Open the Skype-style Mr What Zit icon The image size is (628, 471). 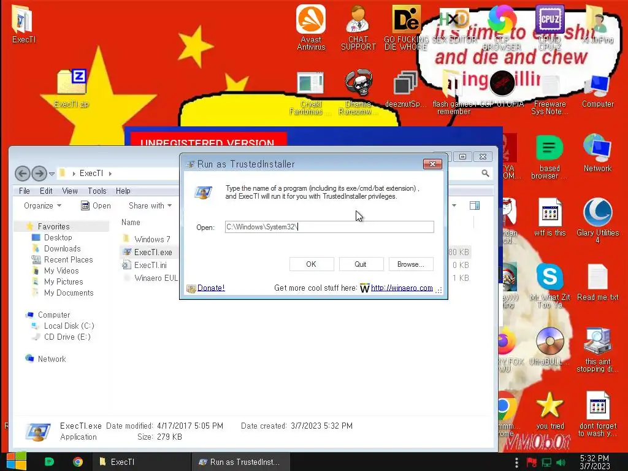549,285
